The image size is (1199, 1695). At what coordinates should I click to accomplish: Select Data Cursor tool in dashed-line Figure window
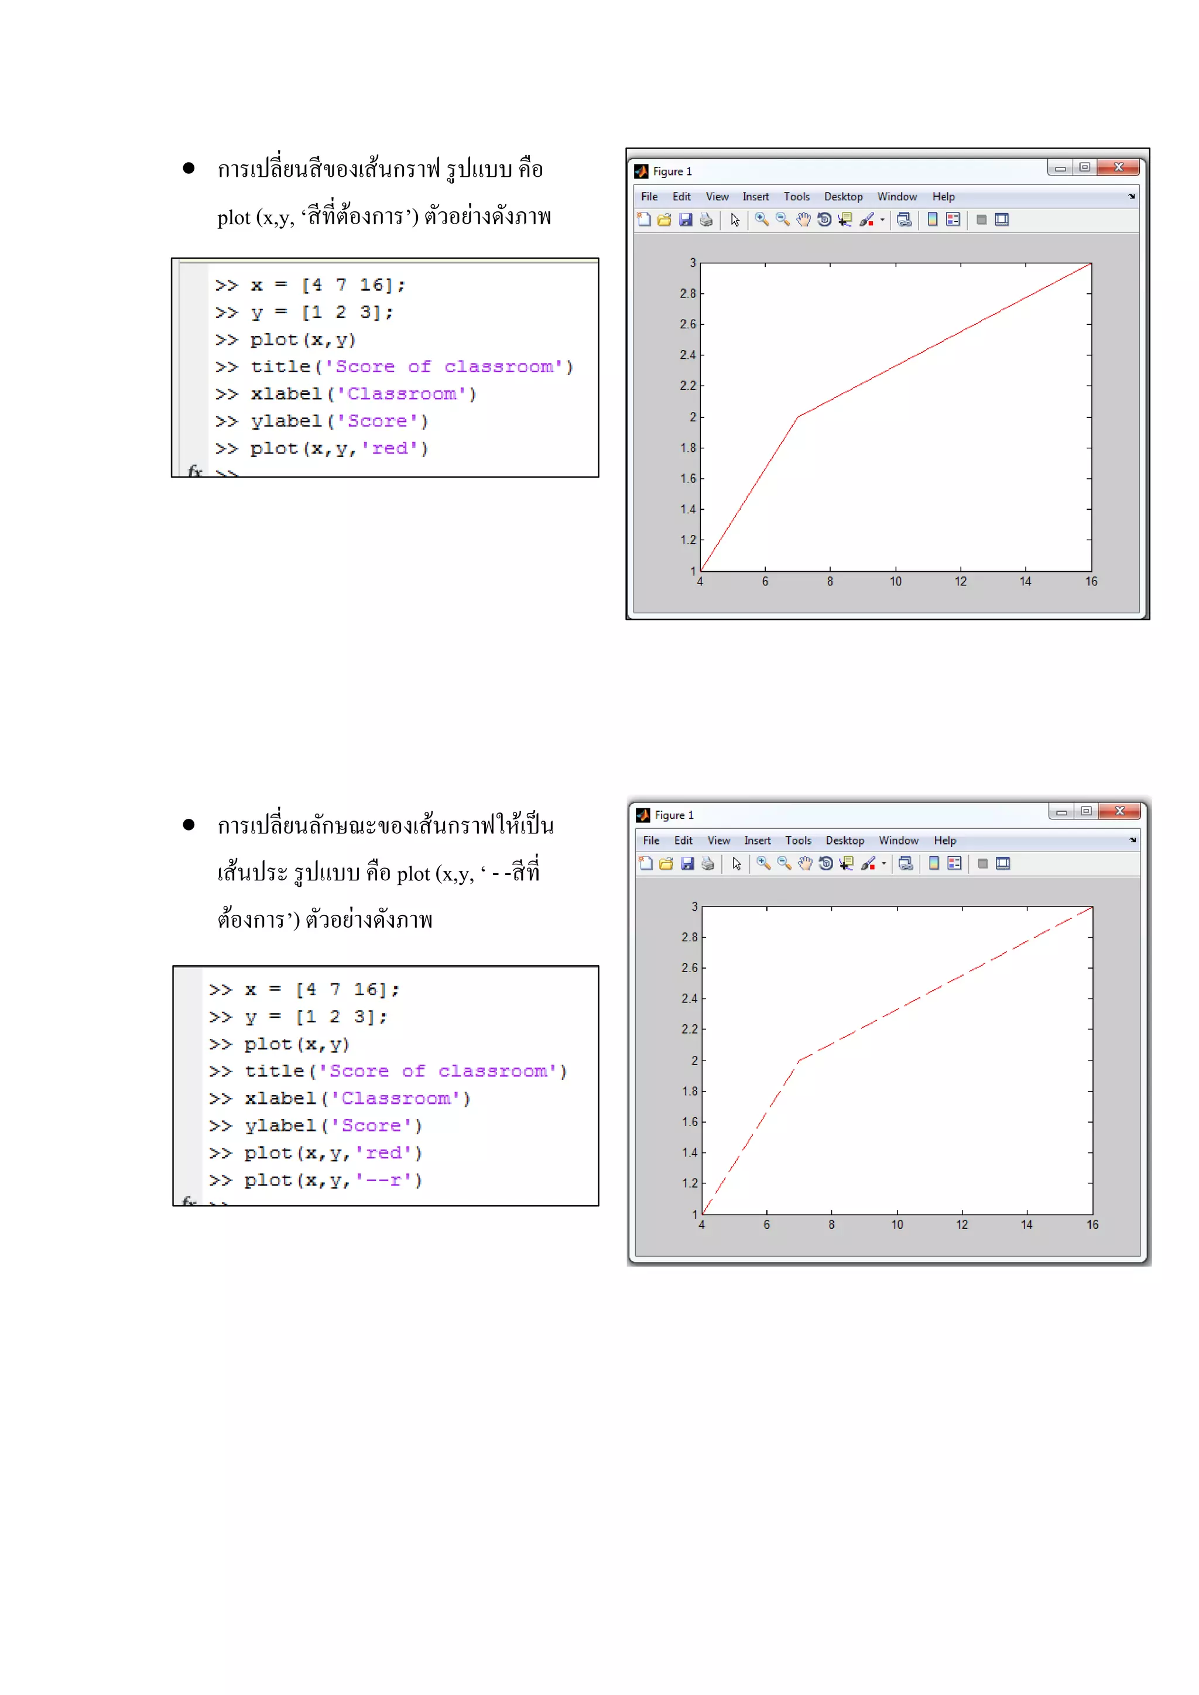click(x=846, y=863)
